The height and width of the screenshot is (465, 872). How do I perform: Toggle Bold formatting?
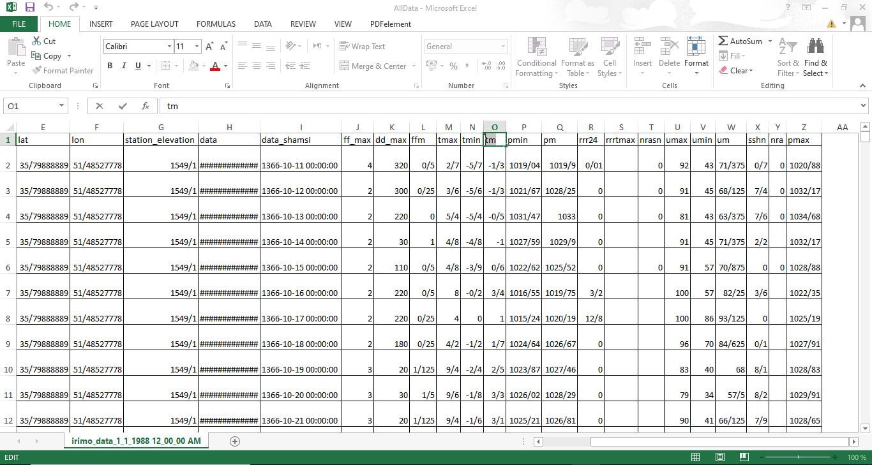[110, 66]
